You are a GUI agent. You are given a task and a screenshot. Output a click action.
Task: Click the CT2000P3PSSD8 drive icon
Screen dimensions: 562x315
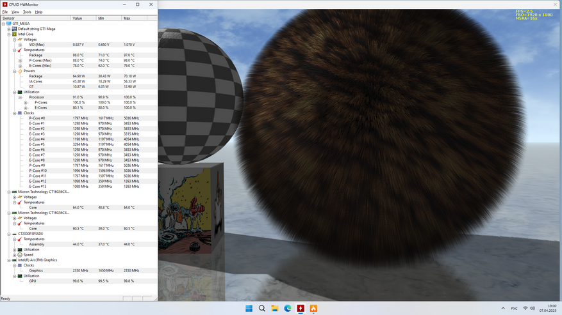(14, 234)
